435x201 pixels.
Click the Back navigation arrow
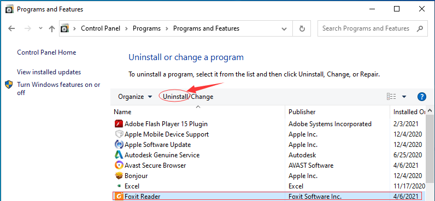pos(11,28)
